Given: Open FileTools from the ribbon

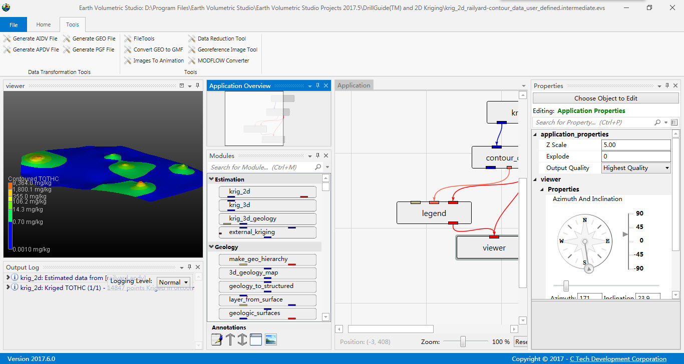Looking at the screenshot, I should (139, 38).
